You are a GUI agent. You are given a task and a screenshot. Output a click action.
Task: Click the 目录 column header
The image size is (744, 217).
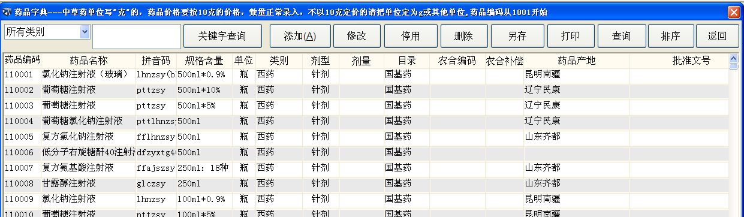point(407,61)
